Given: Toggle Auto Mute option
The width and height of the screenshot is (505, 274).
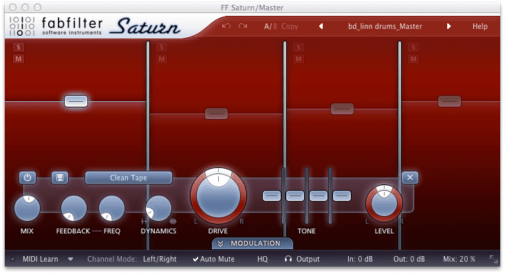Looking at the screenshot, I should tap(213, 259).
